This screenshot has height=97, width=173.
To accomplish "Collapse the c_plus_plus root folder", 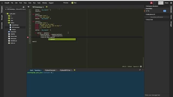I will tap(6, 14).
